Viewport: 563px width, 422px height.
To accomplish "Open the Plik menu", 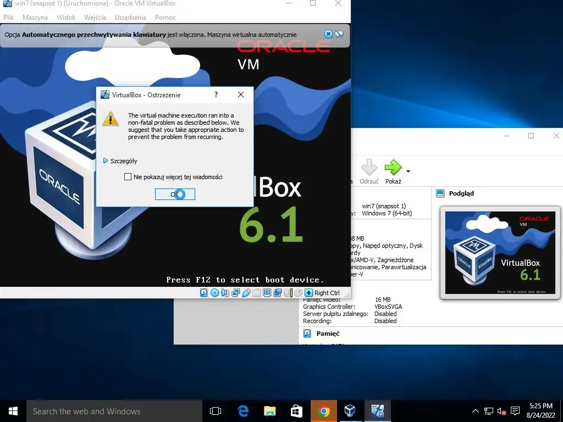I will (x=9, y=17).
